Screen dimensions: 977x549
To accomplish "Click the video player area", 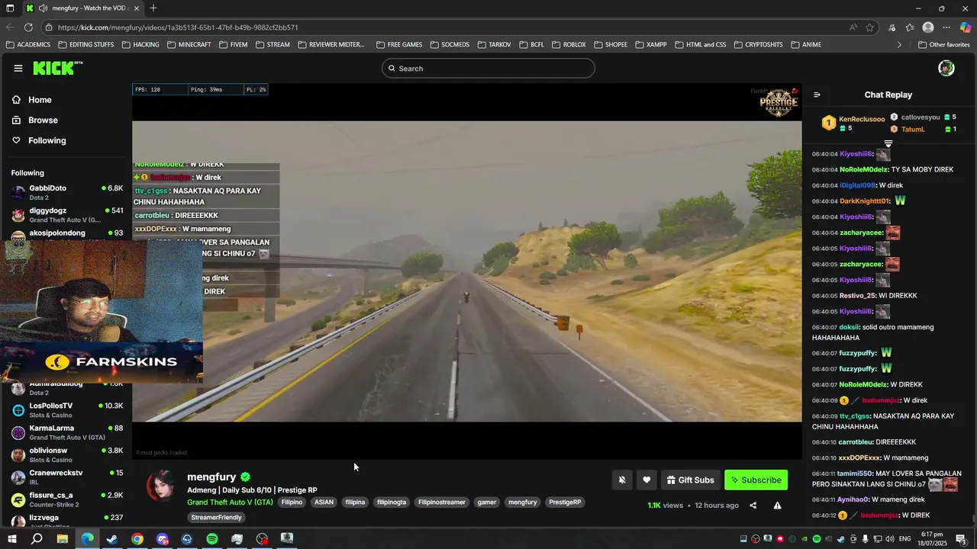I will (467, 271).
